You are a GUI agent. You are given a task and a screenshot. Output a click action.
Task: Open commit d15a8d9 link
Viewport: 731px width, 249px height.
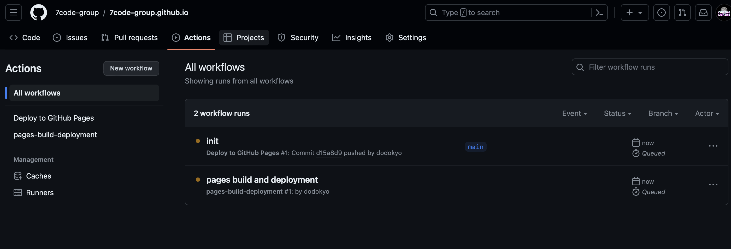(329, 153)
